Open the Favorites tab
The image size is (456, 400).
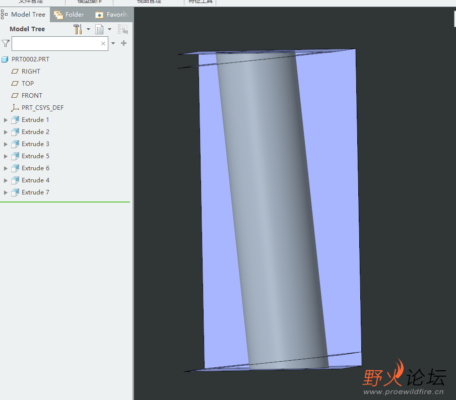coord(112,15)
